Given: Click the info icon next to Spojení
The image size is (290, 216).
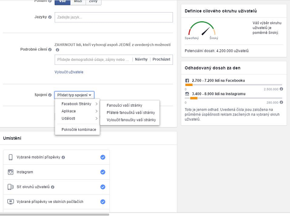Looking at the screenshot, I should pos(50,95).
